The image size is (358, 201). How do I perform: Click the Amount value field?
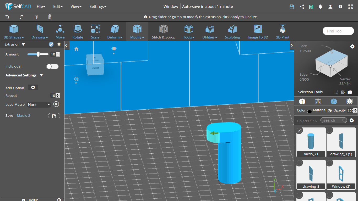53,54
